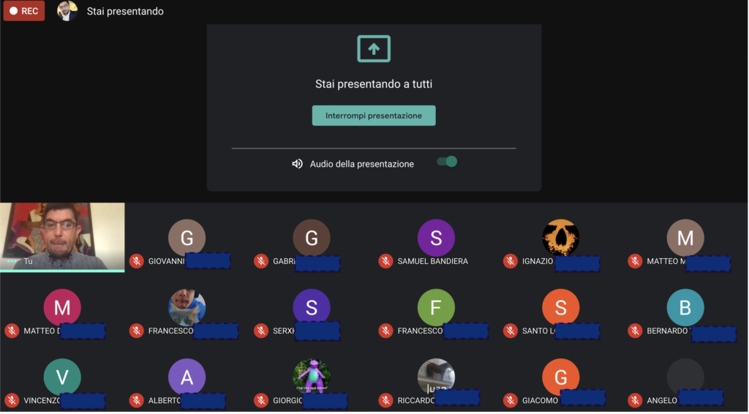Click the screen share upload arrow icon
The height and width of the screenshot is (414, 749).
[x=374, y=49]
